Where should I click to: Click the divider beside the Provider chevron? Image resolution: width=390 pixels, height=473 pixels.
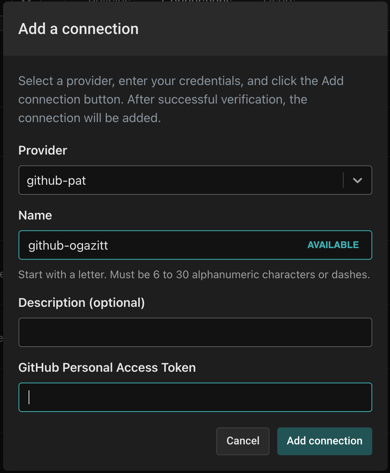coord(343,180)
